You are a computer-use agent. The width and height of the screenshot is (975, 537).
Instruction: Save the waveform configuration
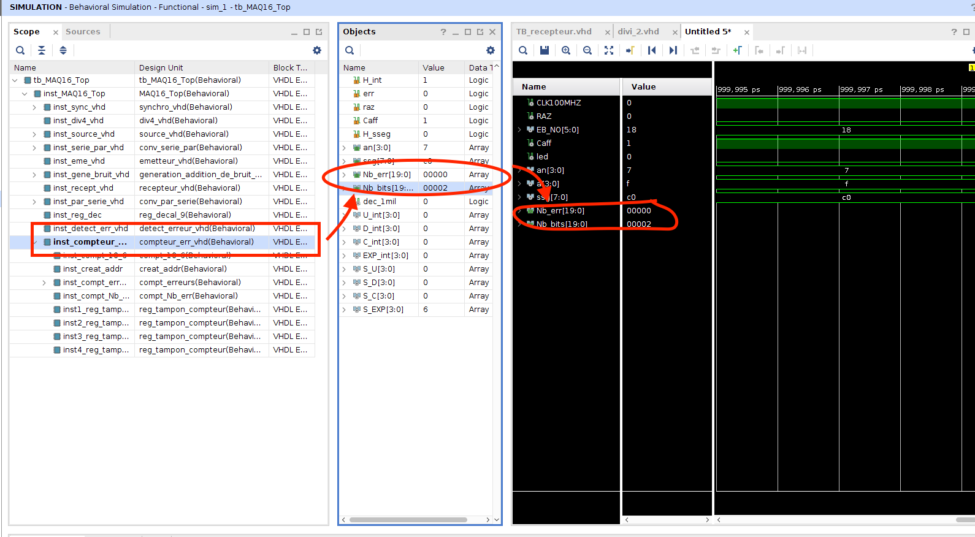click(545, 50)
